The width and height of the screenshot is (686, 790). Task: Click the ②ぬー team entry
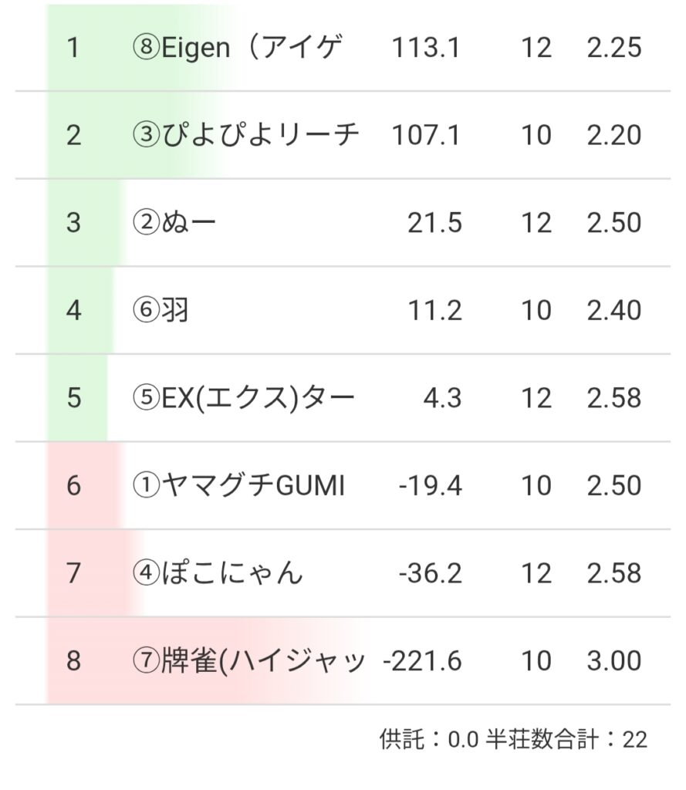pos(174,223)
